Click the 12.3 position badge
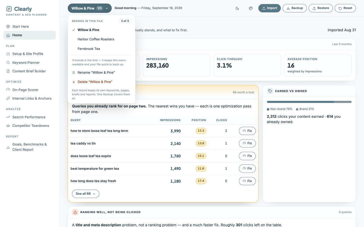 [x=201, y=131]
